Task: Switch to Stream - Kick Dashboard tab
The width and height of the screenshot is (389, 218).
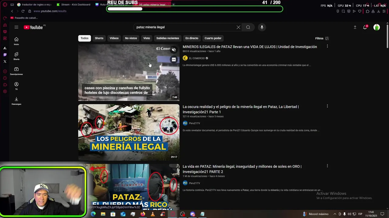Action: coord(73,5)
